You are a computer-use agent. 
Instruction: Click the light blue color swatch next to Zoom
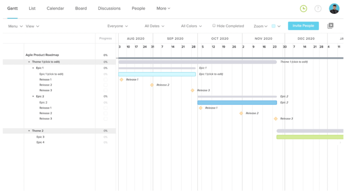pyautogui.click(x=274, y=26)
